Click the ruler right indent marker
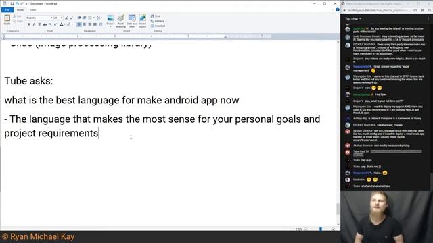 [x=225, y=36]
